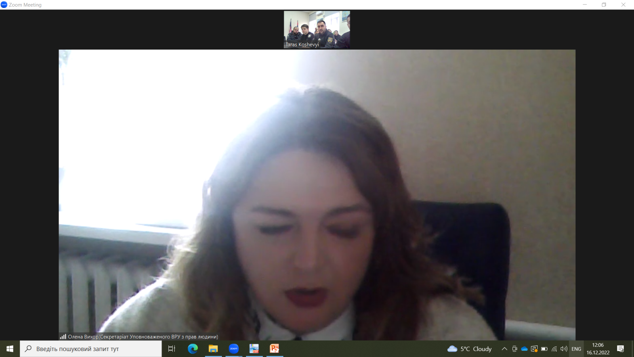The image size is (634, 357).
Task: Click the speaker's signal strength icon
Action: [x=63, y=337]
